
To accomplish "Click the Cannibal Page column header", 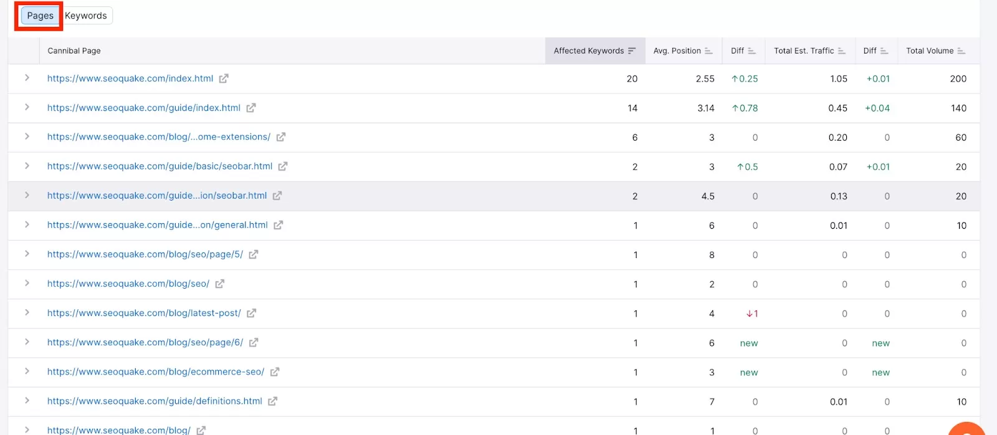I will coord(74,51).
